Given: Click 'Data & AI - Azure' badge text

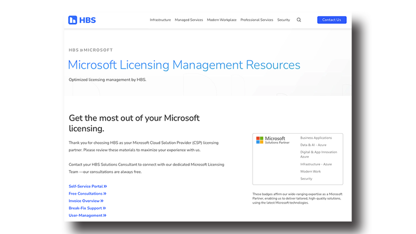Looking at the screenshot, I should (x=314, y=145).
